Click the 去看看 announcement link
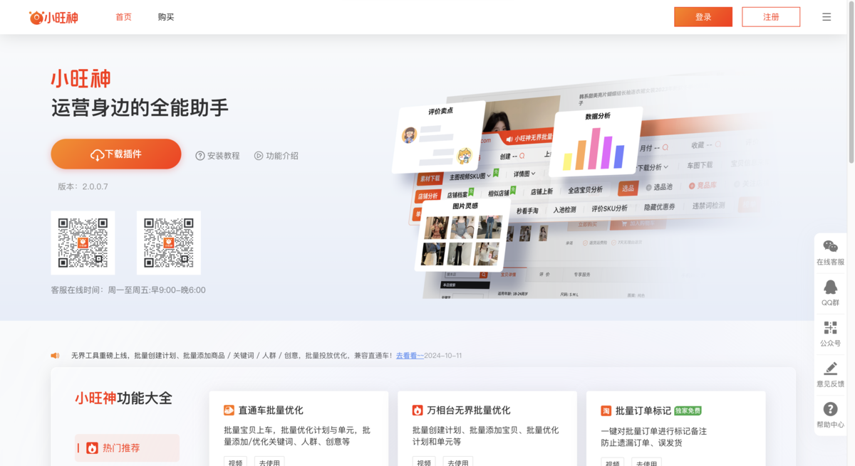Image resolution: width=855 pixels, height=466 pixels. [409, 356]
